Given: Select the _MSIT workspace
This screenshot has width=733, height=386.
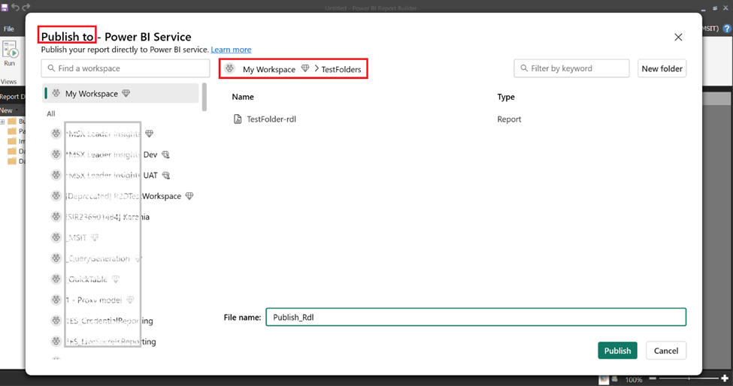Looking at the screenshot, I should coord(77,237).
